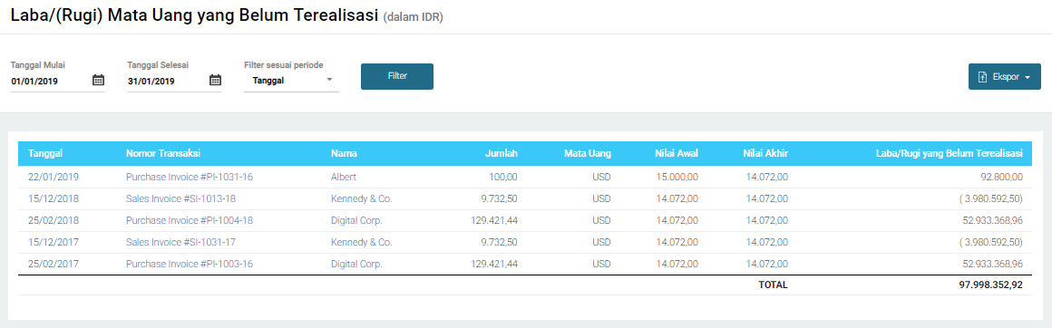Click the Laba/Rugi yang Belum Terealisasi header
The height and width of the screenshot is (328, 1052).
(950, 154)
